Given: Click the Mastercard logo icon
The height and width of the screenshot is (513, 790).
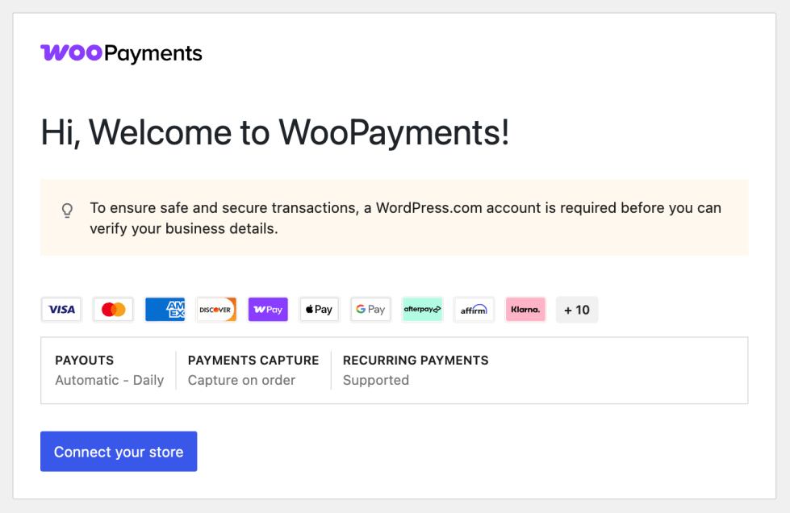Looking at the screenshot, I should pos(113,310).
